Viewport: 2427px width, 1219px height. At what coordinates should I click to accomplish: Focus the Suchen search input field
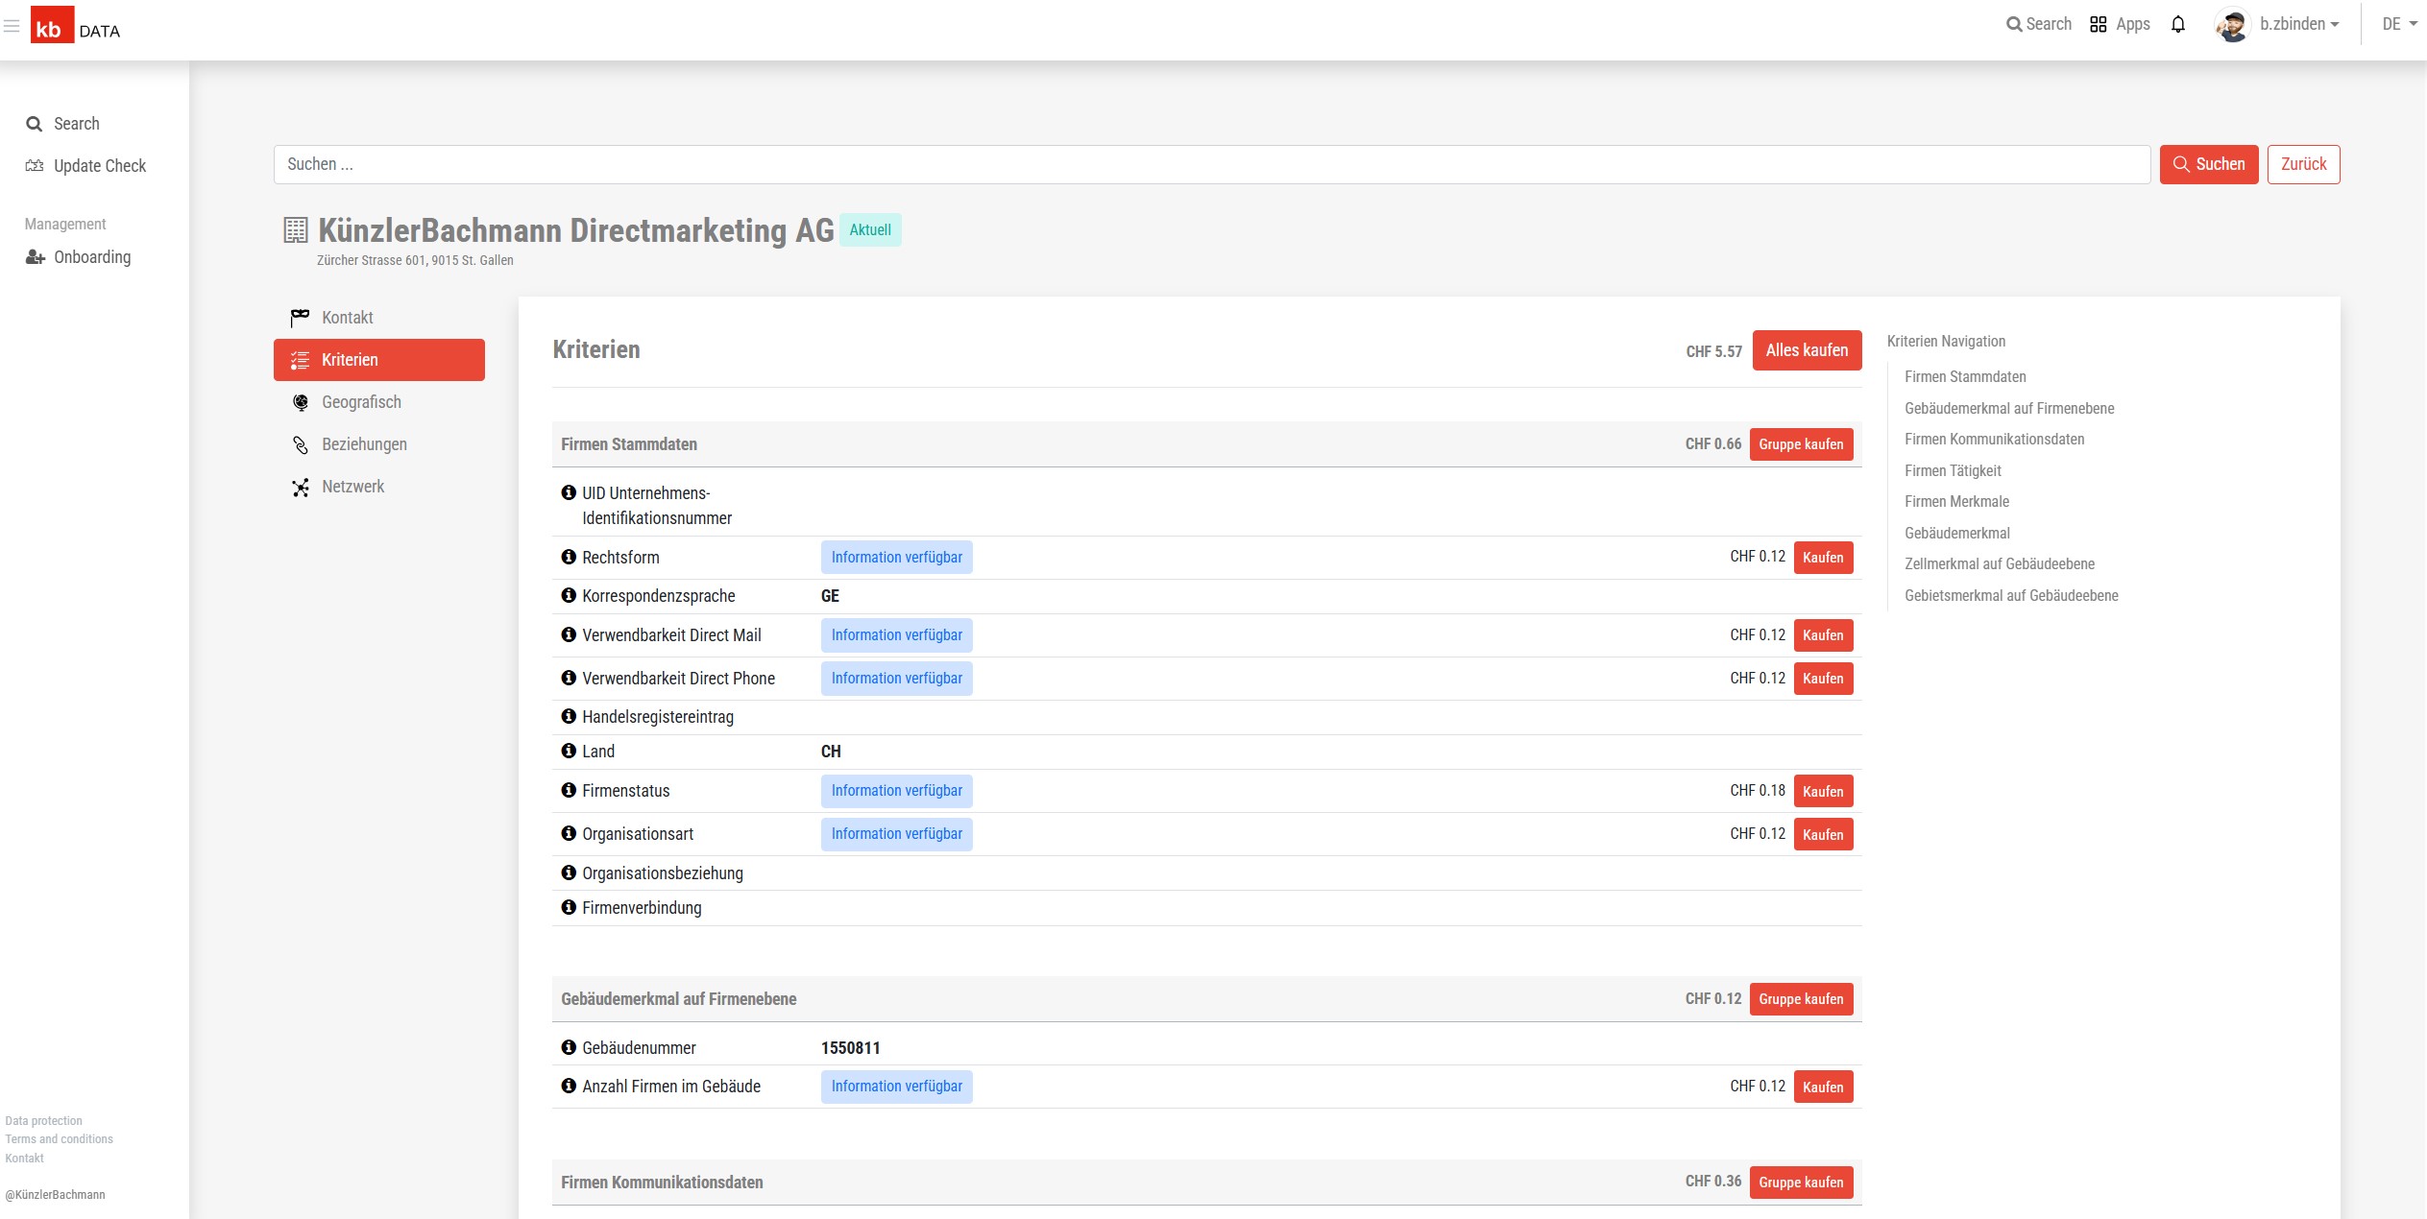[1210, 164]
